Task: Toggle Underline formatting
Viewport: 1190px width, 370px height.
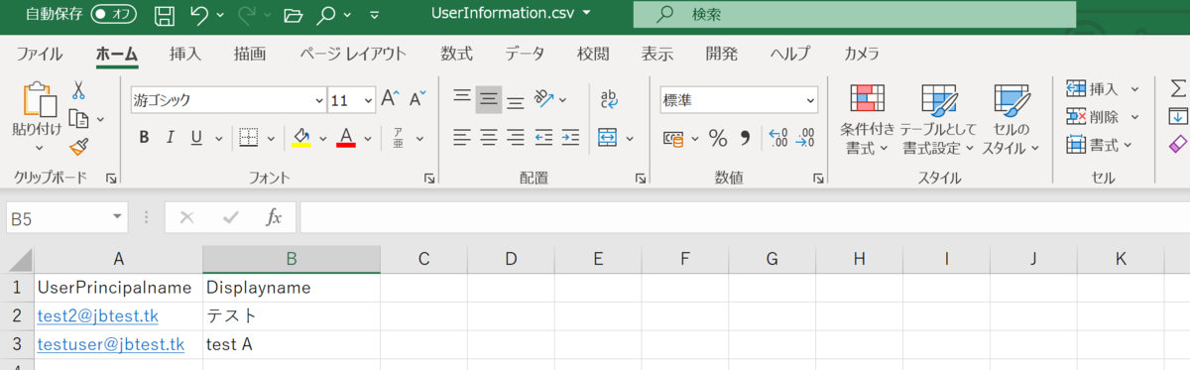Action: (195, 137)
